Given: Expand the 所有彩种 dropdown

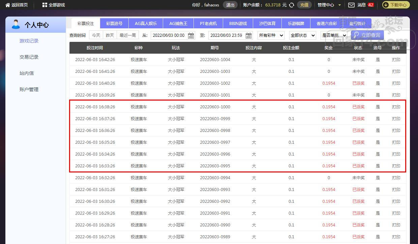Looking at the screenshot, I should click(271, 35).
